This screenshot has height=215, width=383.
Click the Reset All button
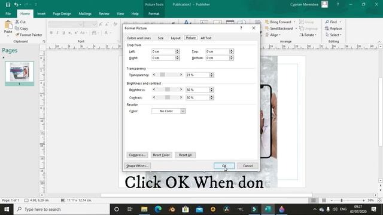185,155
